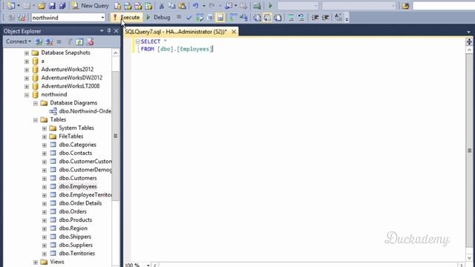Open a New Query window
This screenshot has height=267, width=475.
tap(91, 5)
